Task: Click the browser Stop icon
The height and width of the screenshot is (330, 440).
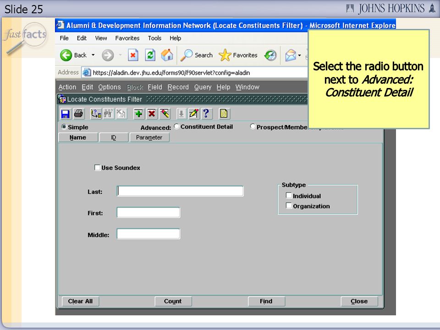Action: (133, 55)
